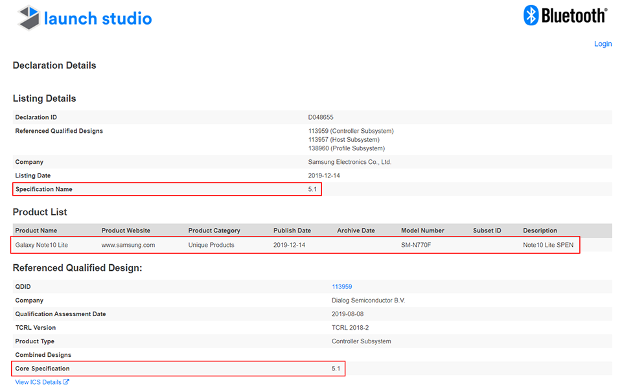The image size is (622, 388).
Task: Click external link icon beside View ICS Details
Action: coord(66,382)
